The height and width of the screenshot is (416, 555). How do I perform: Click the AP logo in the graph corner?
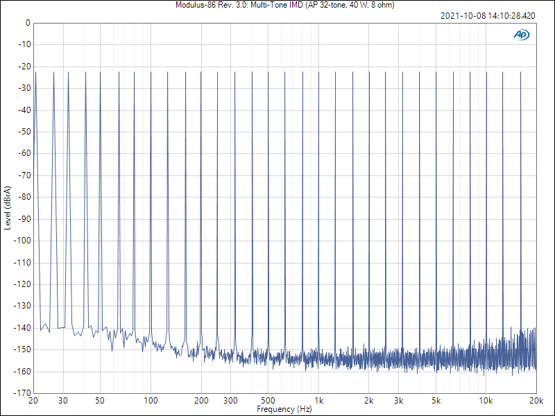[x=522, y=35]
